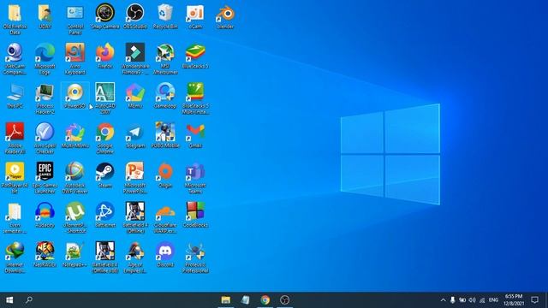Select the Avro Keyboard shortcut
This screenshot has height=308, width=548.
[75, 59]
